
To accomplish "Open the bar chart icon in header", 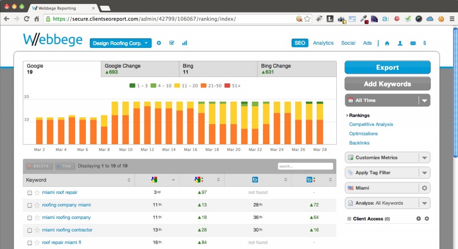I will point(185,43).
